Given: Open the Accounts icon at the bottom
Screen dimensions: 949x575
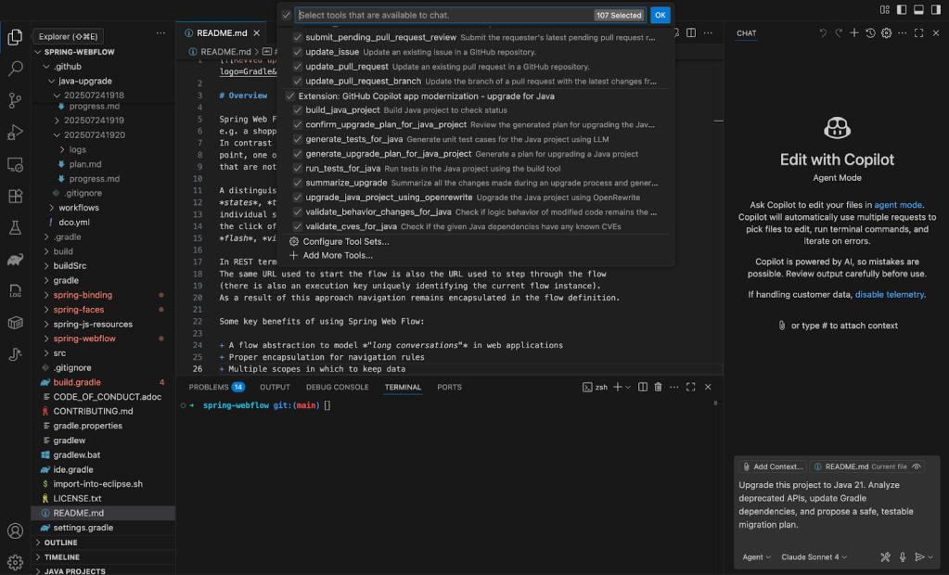Looking at the screenshot, I should coord(14,530).
